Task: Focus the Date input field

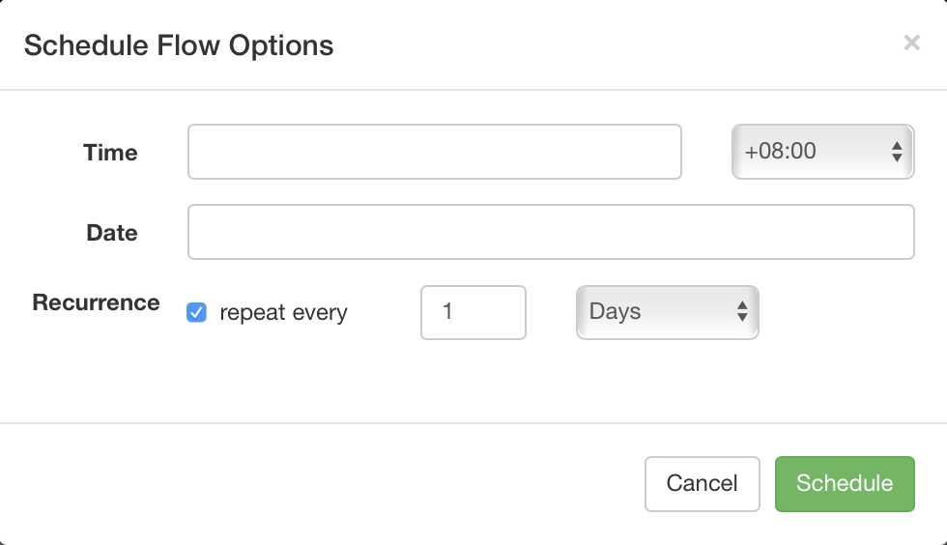Action: tap(551, 232)
